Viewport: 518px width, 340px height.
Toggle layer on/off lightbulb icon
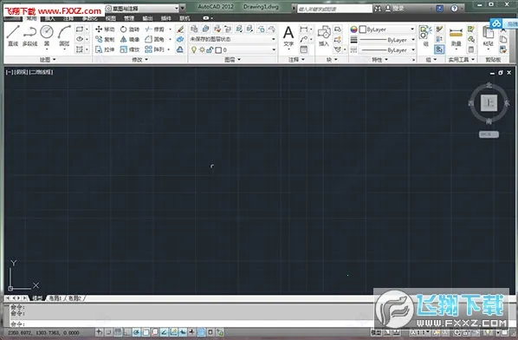194,50
